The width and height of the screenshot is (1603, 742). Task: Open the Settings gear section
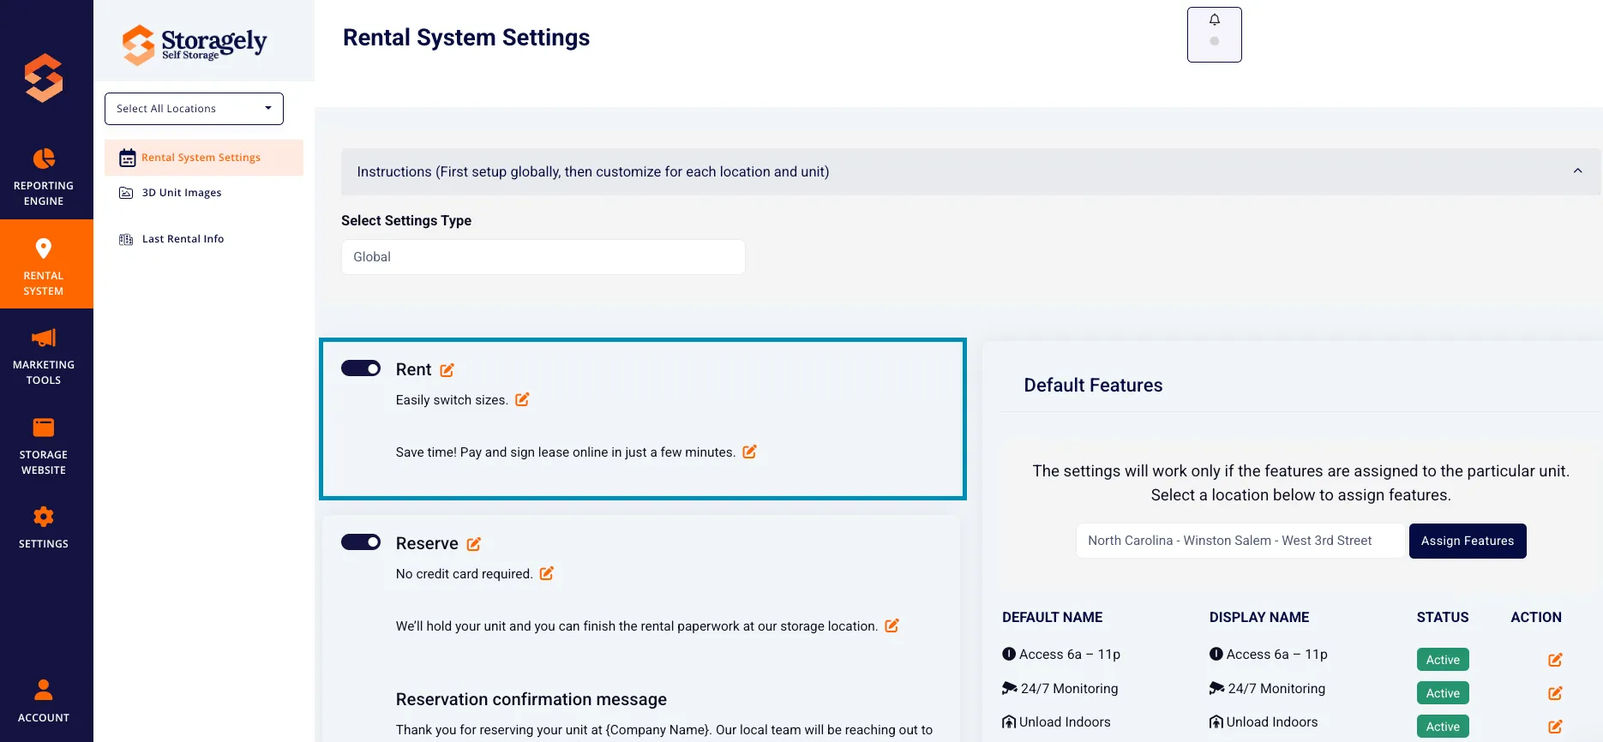tap(44, 527)
